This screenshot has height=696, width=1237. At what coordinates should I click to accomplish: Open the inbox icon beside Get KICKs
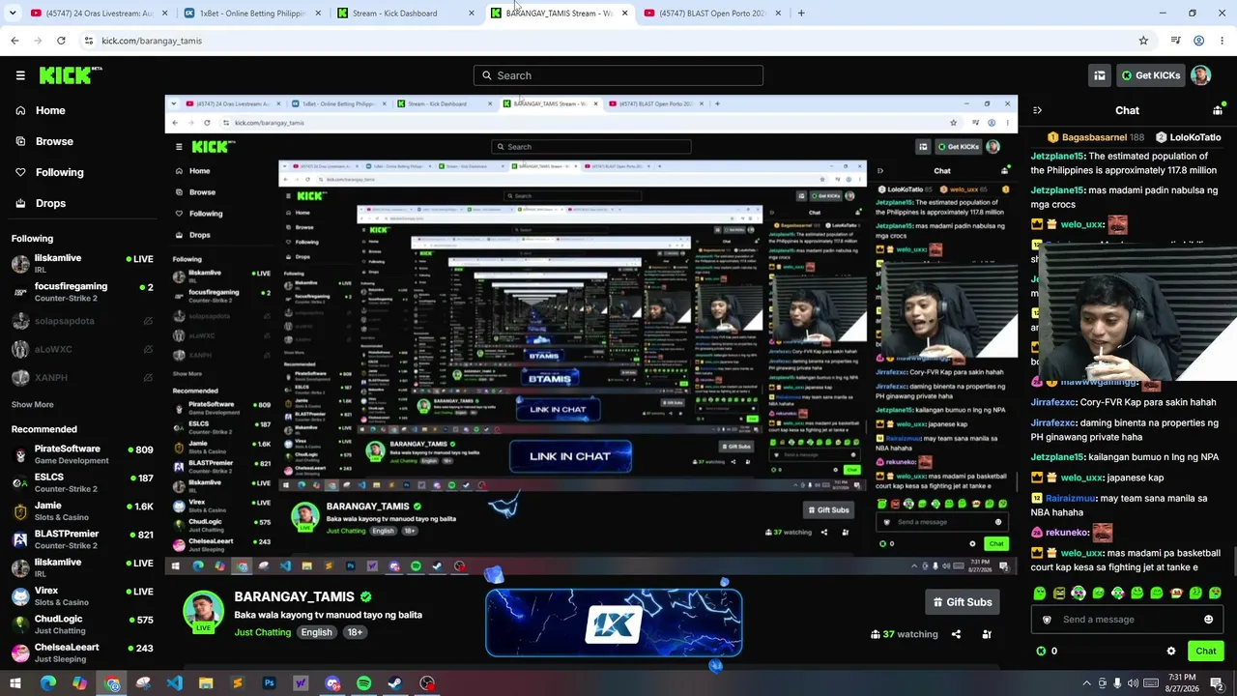point(1100,75)
